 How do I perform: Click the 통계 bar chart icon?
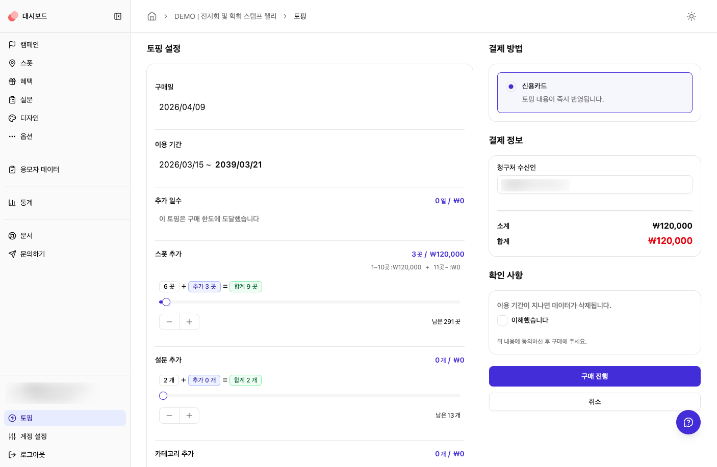tap(12, 203)
